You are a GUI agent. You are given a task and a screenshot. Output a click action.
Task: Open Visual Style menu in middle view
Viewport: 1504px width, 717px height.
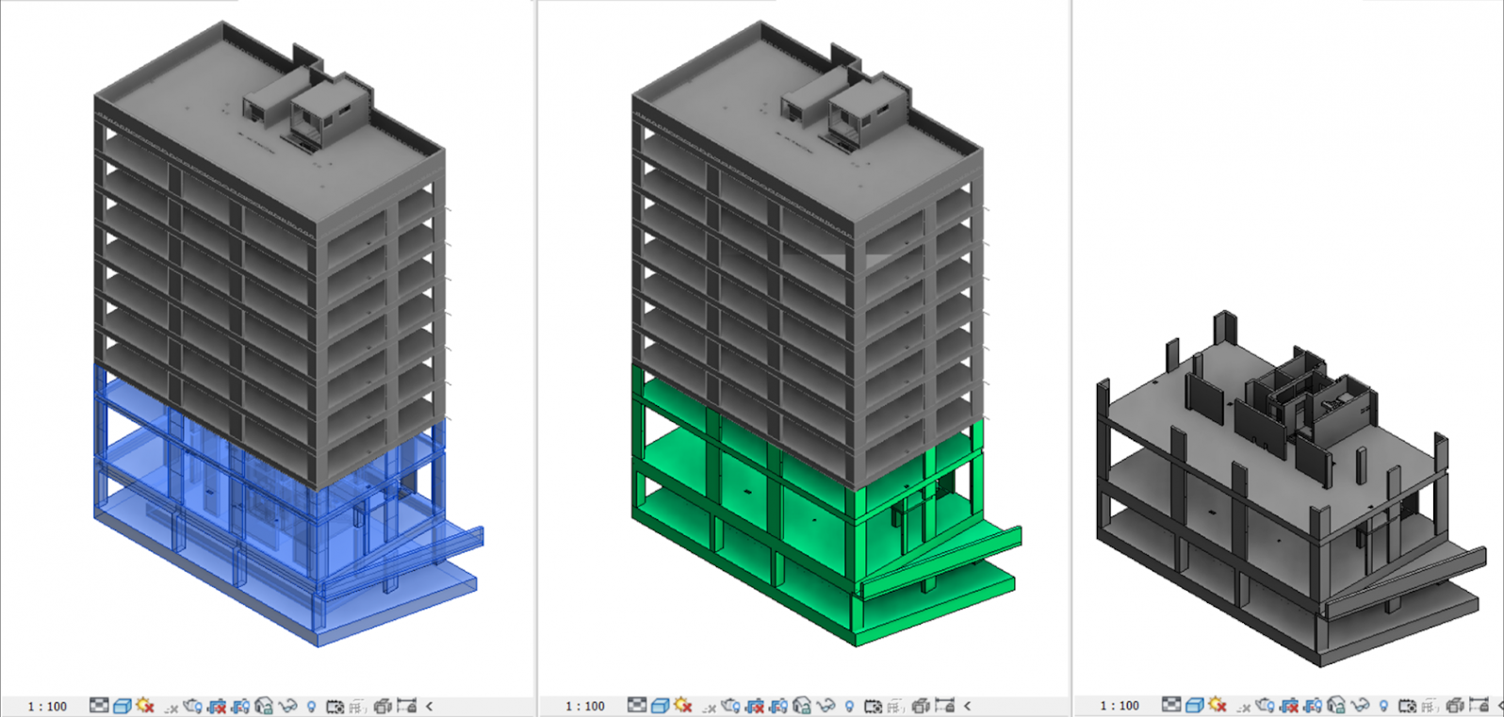point(660,706)
